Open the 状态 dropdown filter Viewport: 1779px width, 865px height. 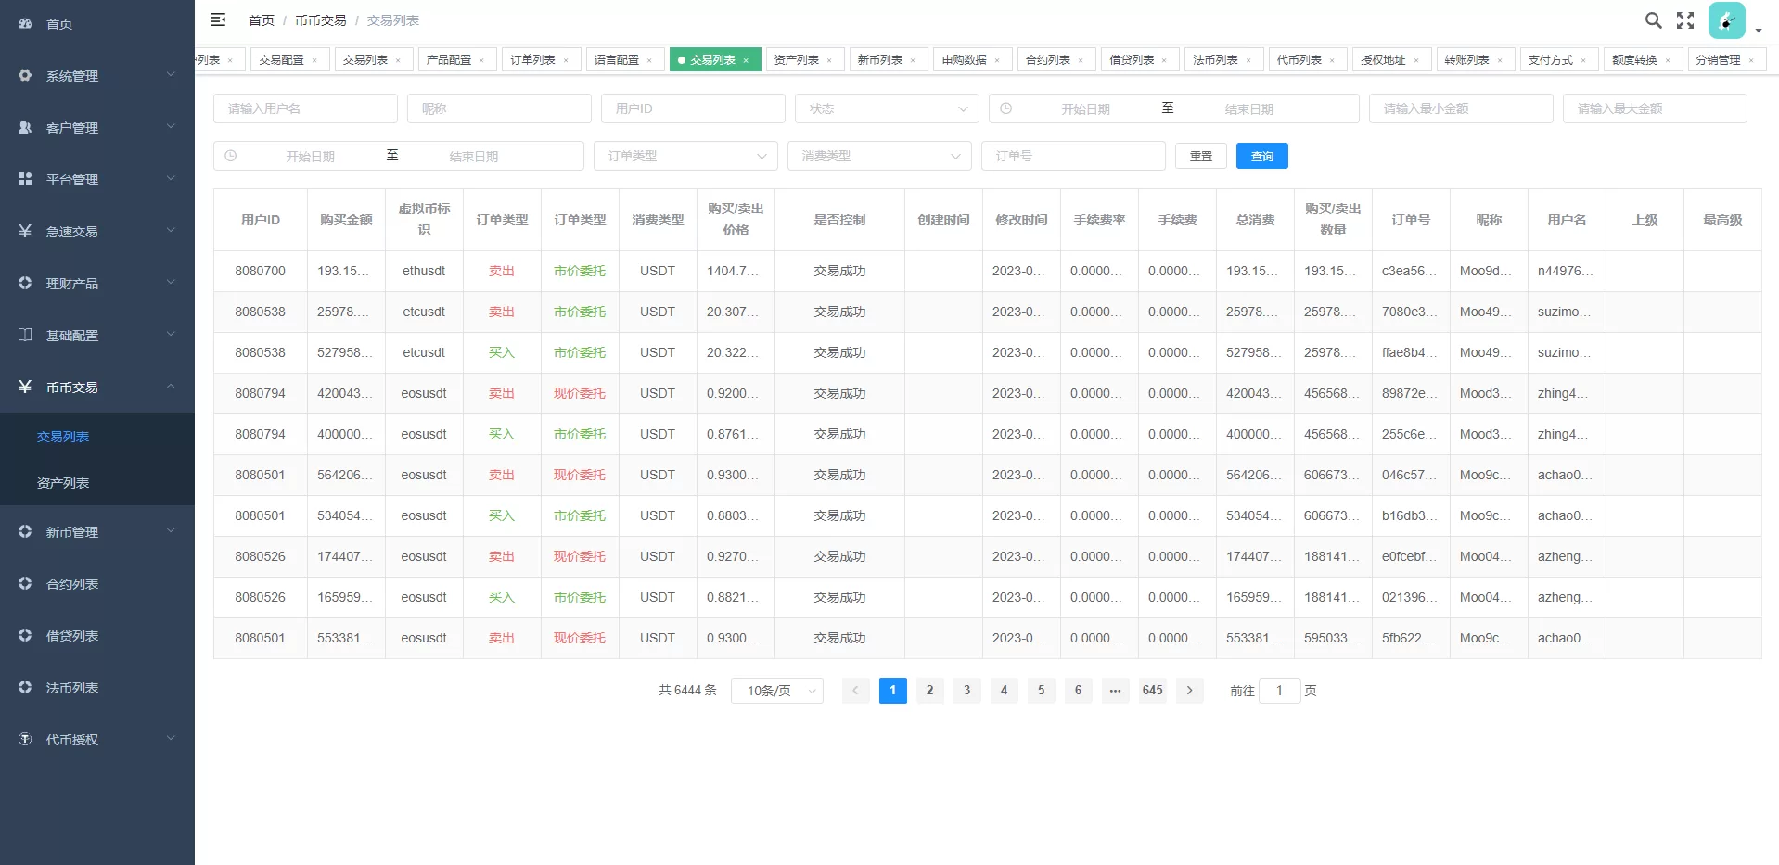pos(886,108)
